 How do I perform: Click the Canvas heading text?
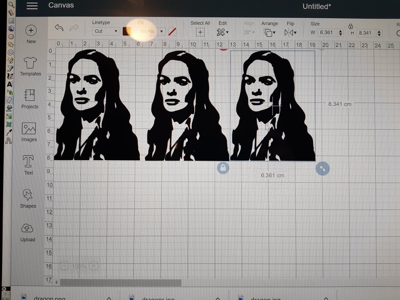point(61,5)
